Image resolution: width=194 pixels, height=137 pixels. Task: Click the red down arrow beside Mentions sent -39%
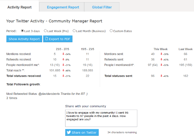(x=161, y=54)
